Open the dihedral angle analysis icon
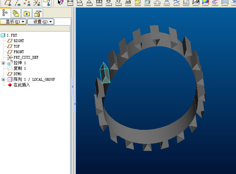236x174 pixels. 215,3
